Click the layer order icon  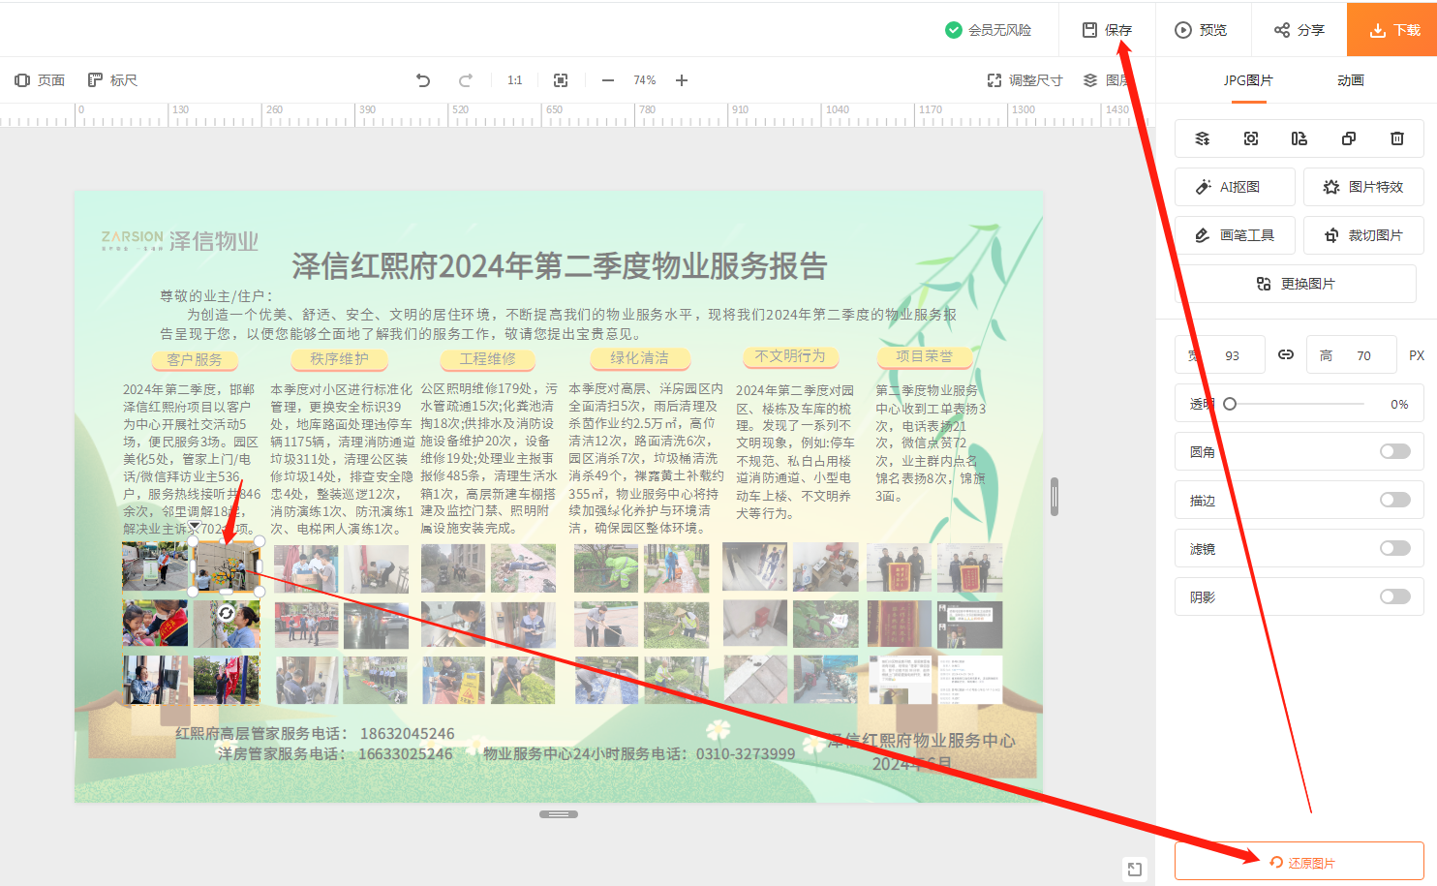coord(1203,138)
